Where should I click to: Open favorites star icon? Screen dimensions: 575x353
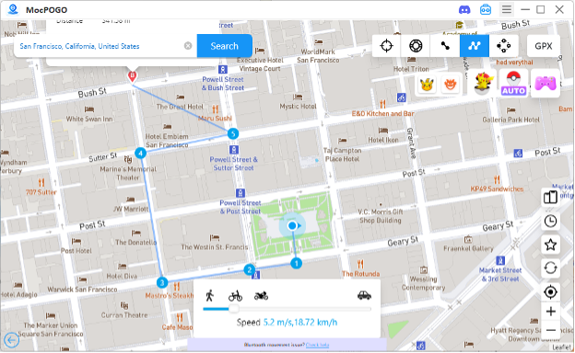[x=550, y=245]
